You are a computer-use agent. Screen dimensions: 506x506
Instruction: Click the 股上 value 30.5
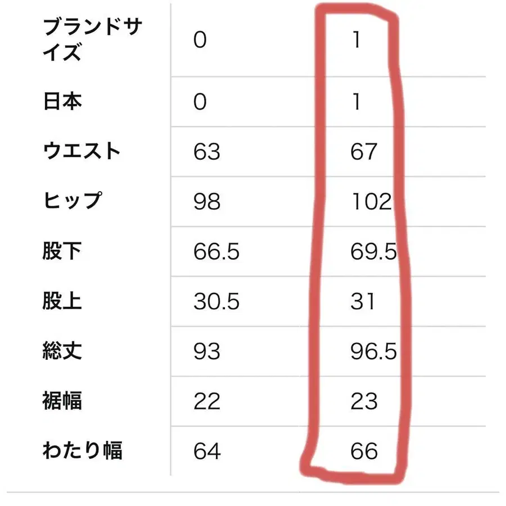(x=216, y=301)
